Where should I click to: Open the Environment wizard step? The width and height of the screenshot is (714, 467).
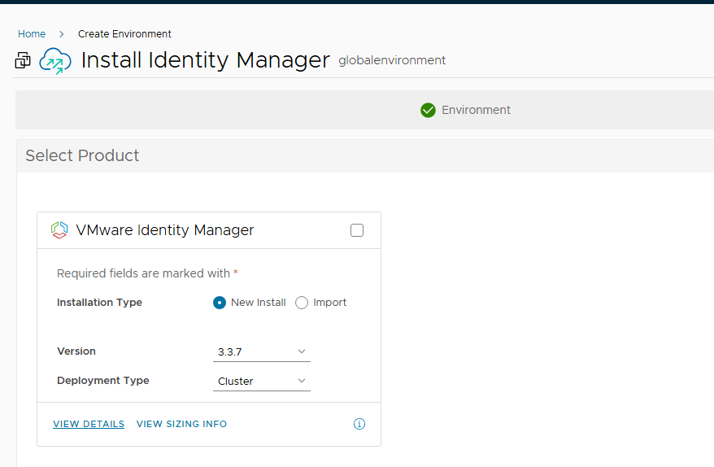[476, 110]
